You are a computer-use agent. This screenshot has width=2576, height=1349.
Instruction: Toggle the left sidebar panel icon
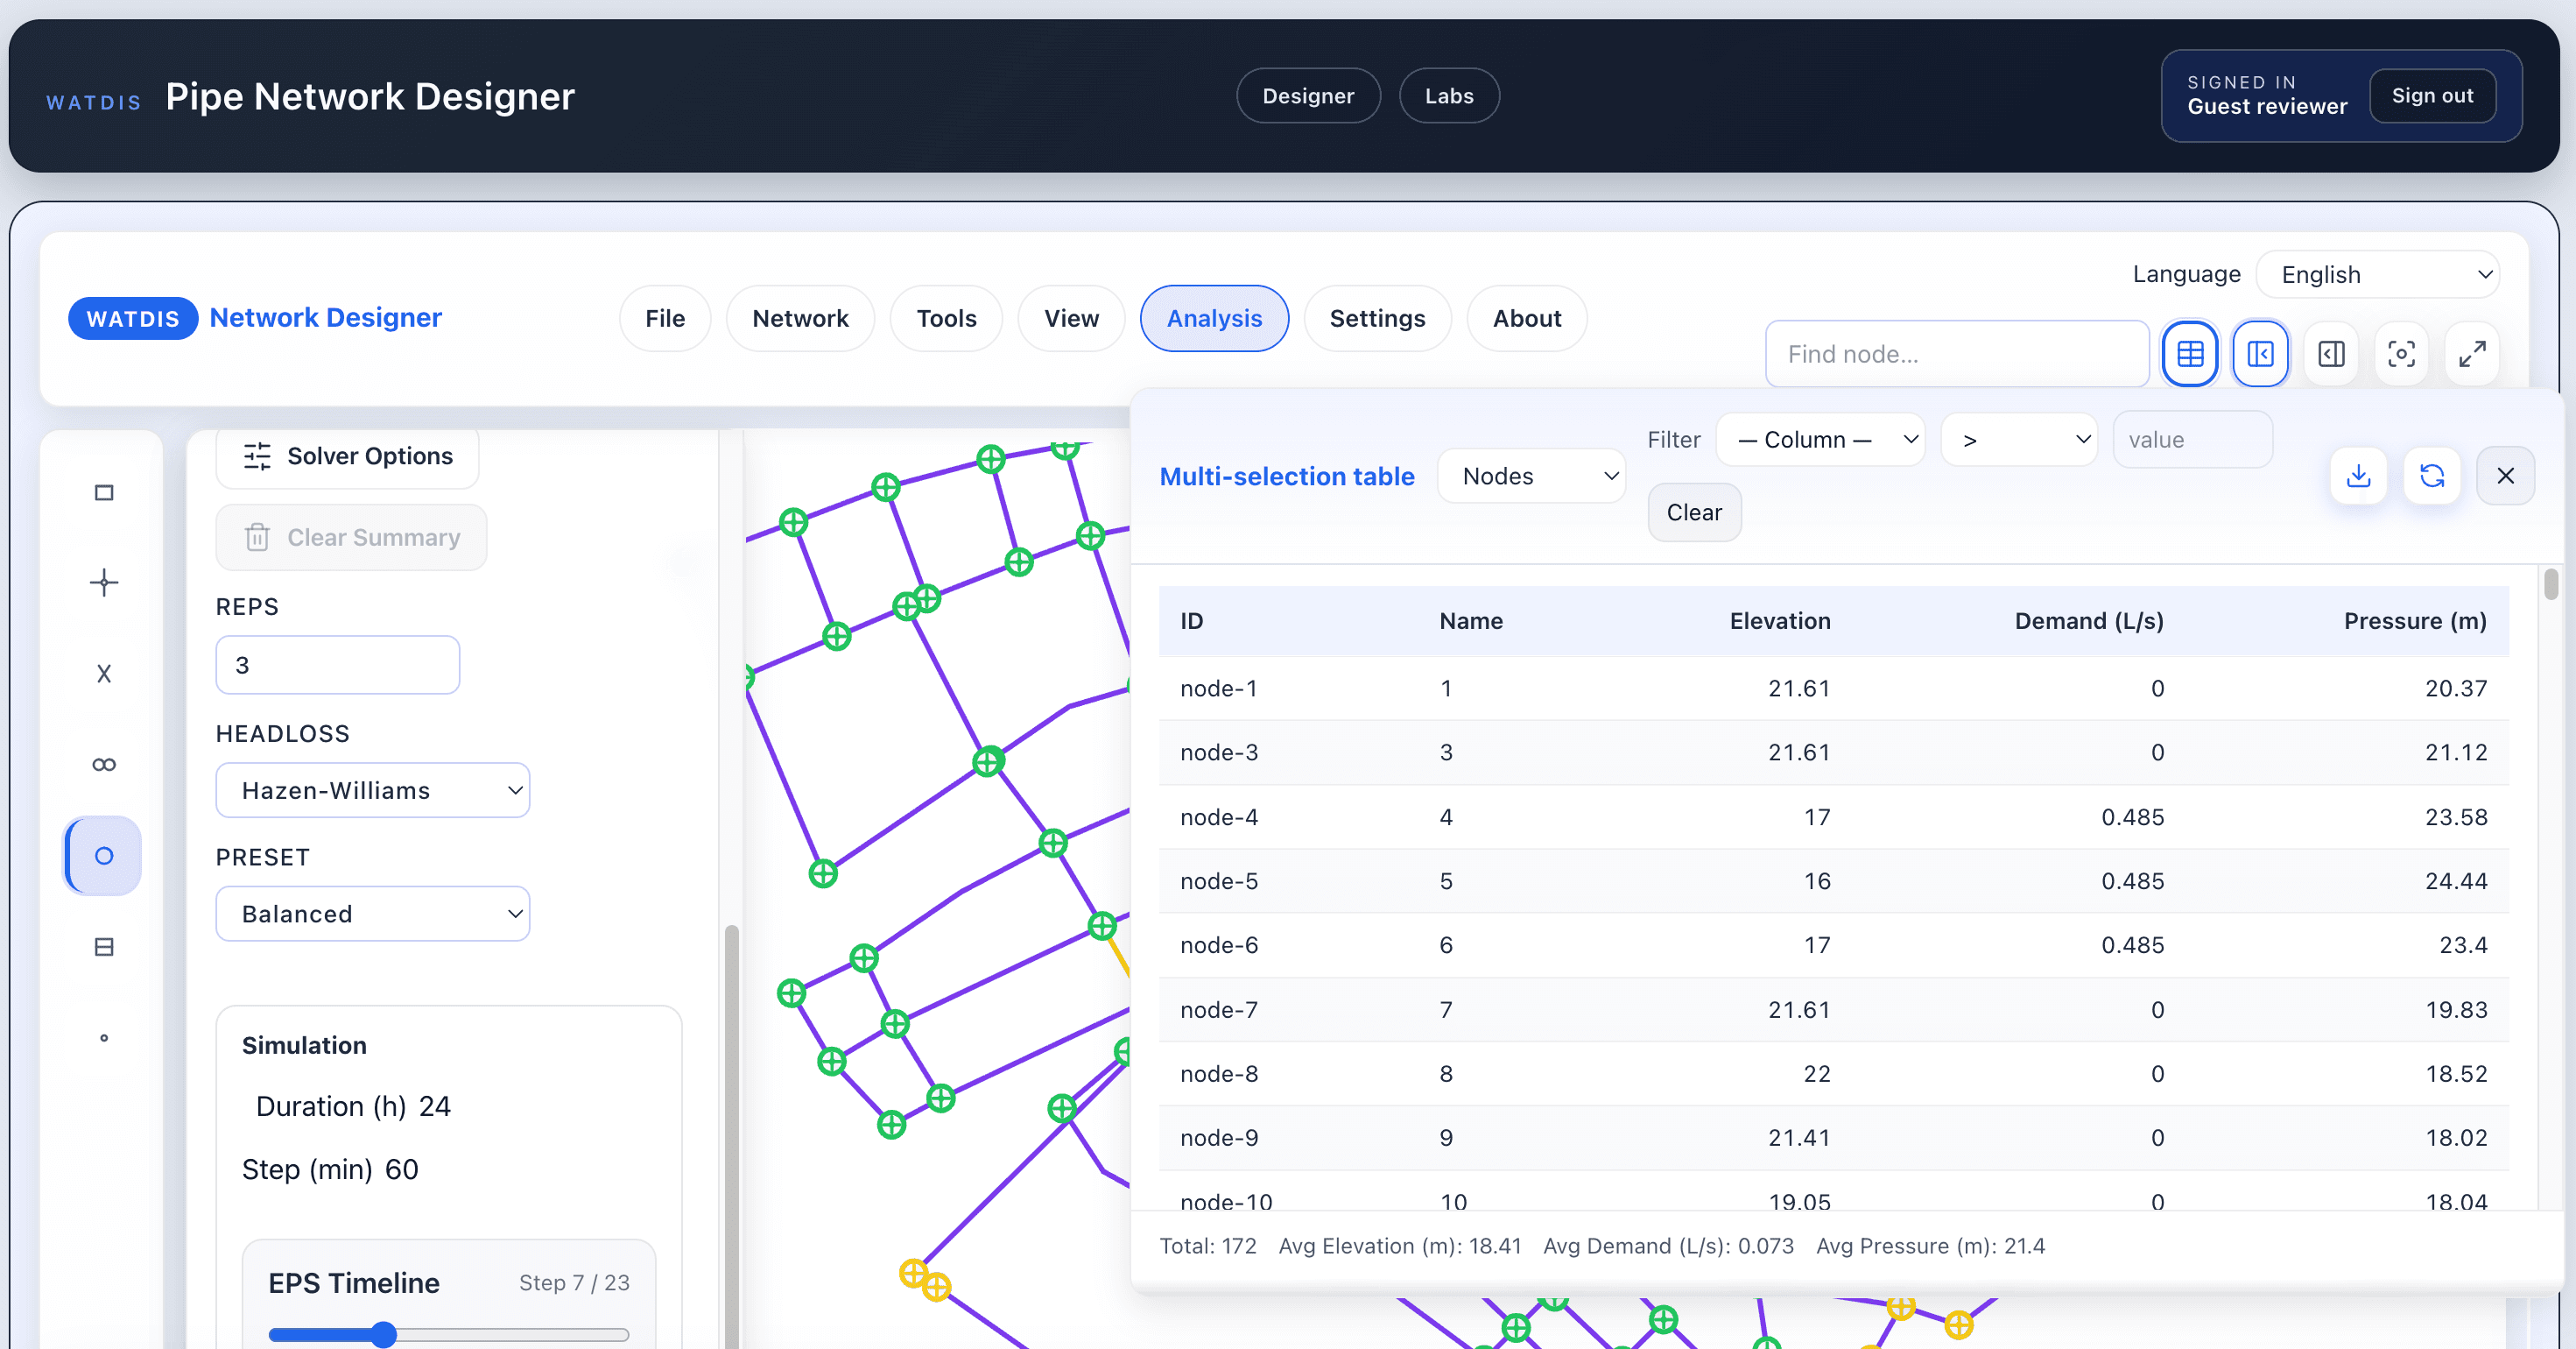click(2260, 353)
